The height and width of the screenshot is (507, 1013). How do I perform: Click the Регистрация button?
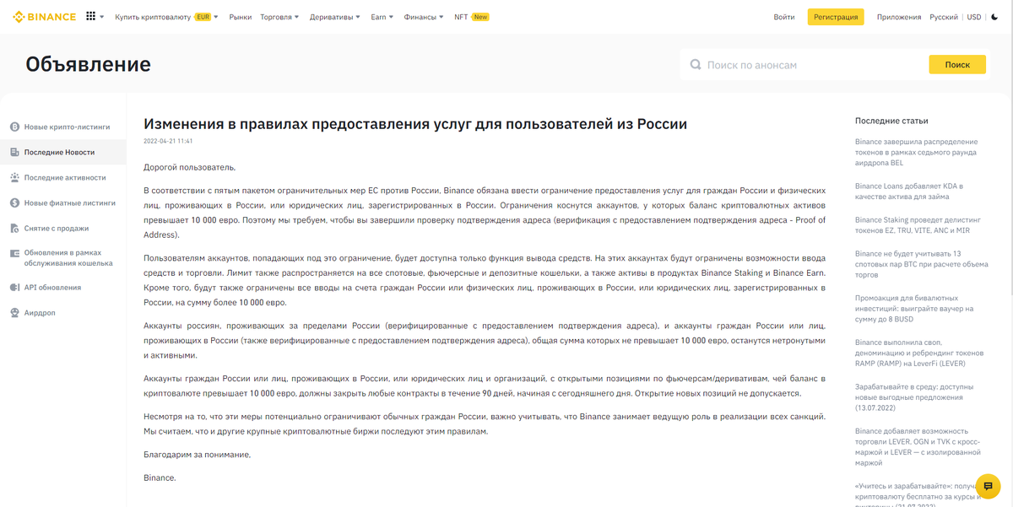tap(836, 16)
